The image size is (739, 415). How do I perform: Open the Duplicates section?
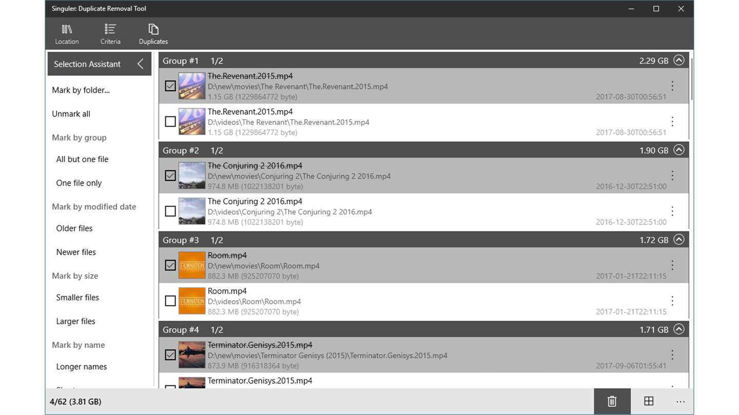click(153, 34)
